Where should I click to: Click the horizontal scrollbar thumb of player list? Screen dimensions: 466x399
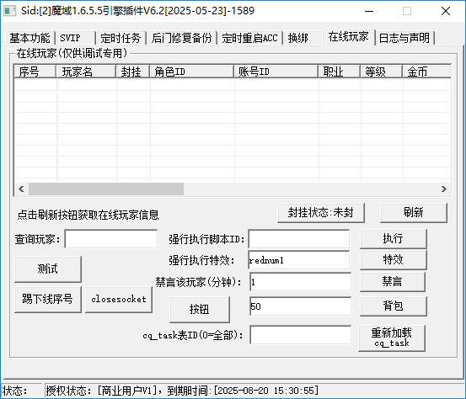[106, 189]
